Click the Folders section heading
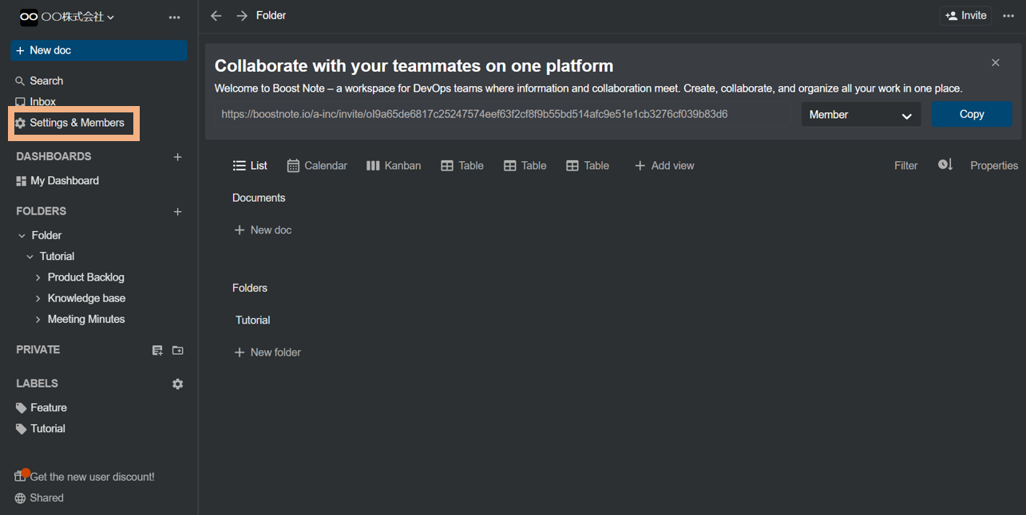 (250, 288)
